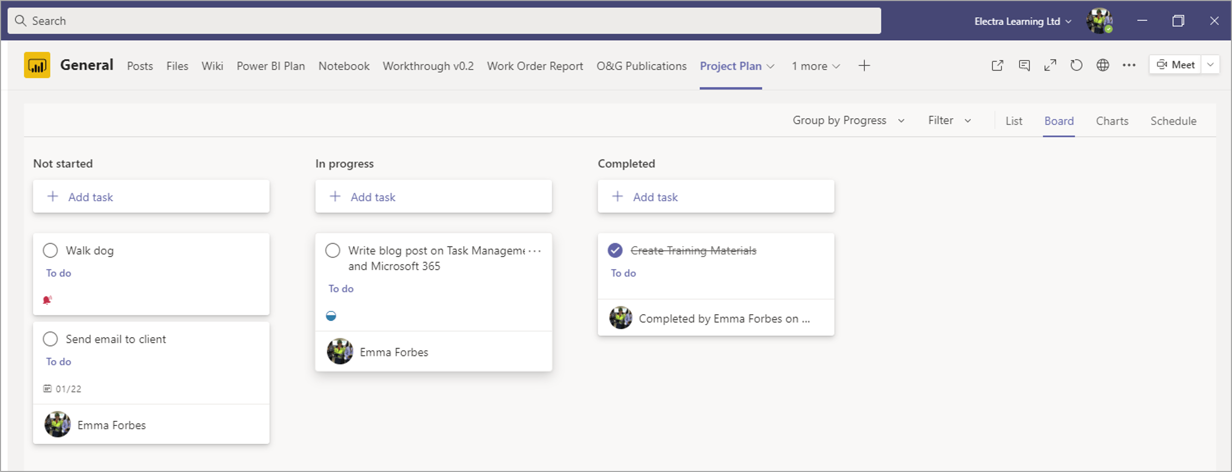This screenshot has height=472, width=1232.
Task: Switch to Charts view
Action: click(x=1112, y=121)
